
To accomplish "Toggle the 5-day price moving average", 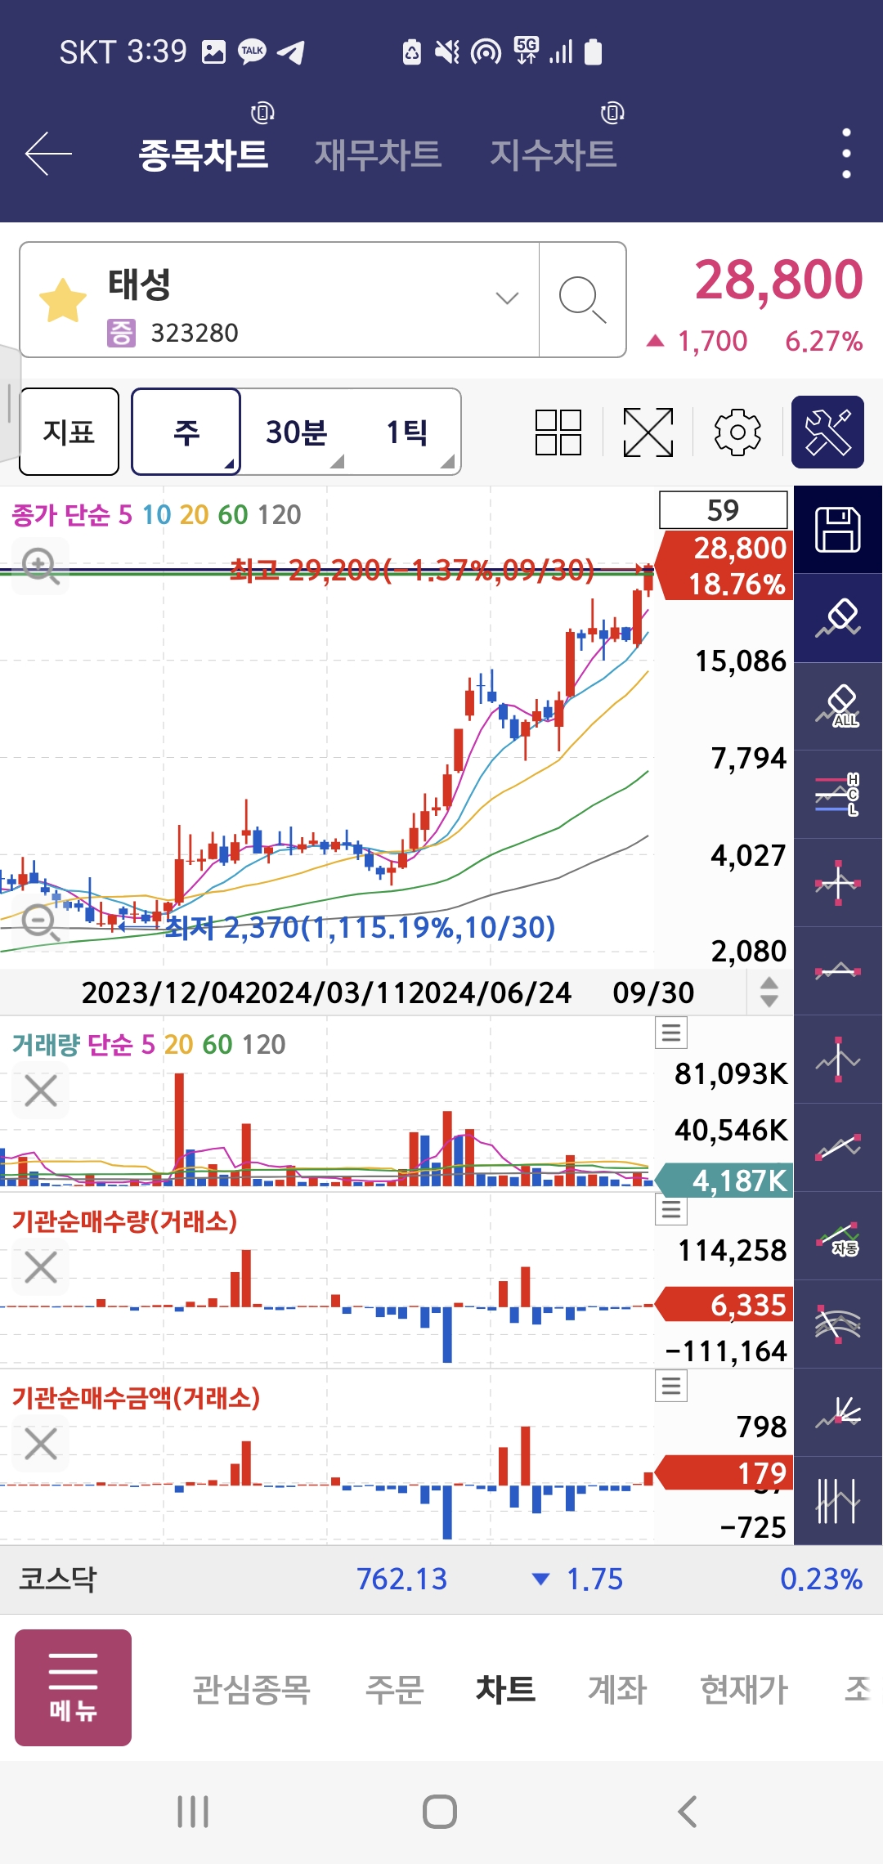I will click(x=124, y=514).
